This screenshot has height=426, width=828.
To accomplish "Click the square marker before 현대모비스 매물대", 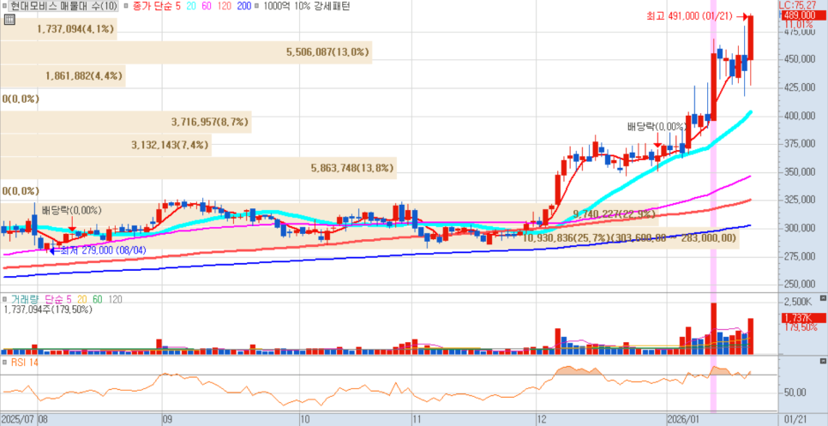I will point(5,6).
